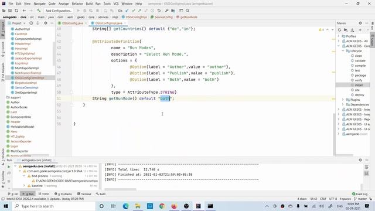Rerun the Maven build with the green play icon
The width and height of the screenshot is (375, 211).
tap(9, 166)
